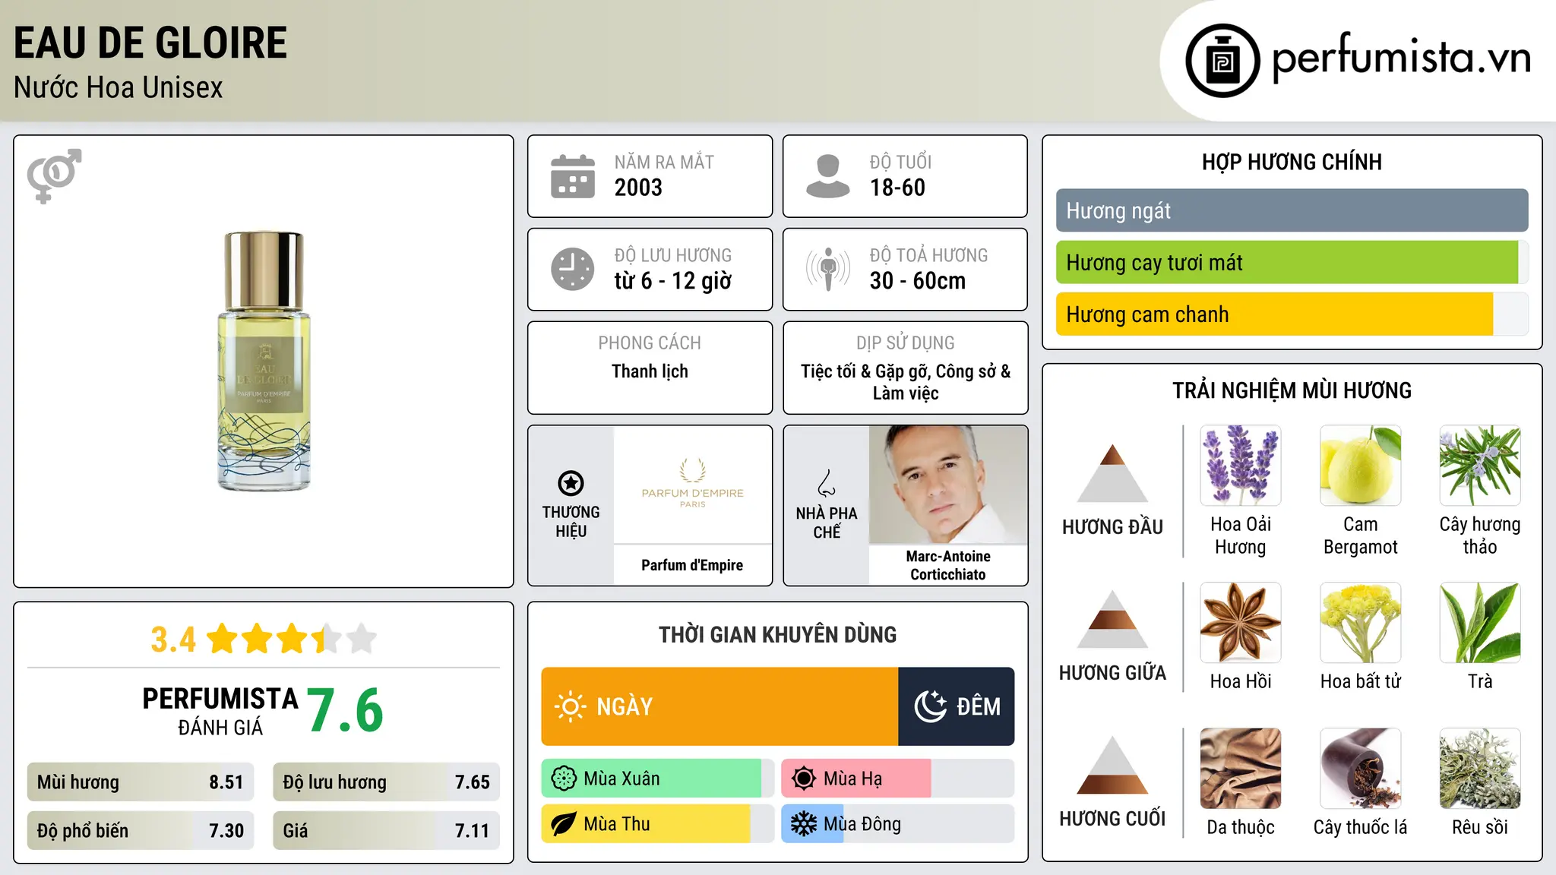Click the star rating next to 3.4
Image resolution: width=1556 pixels, height=875 pixels.
point(292,639)
